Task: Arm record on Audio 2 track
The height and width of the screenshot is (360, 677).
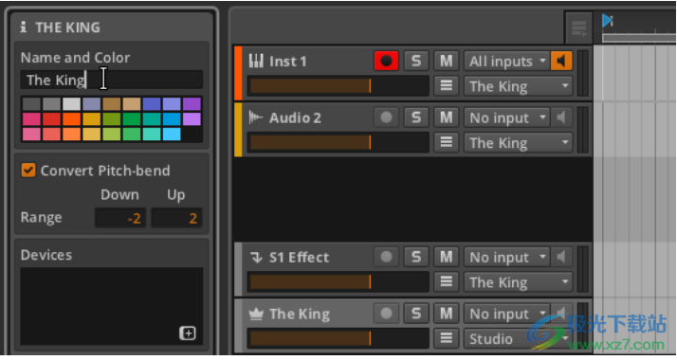Action: (x=386, y=117)
